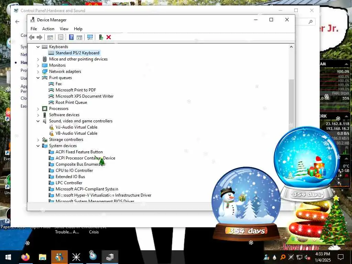Select ACPI Fixed Feature Button
This screenshot has width=352, height=264.
79,152
